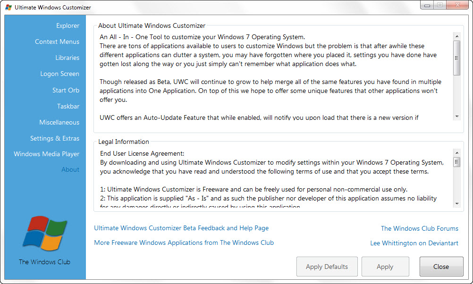The height and width of the screenshot is (284, 473).
Task: Show the Miscellaneous section
Action: (x=59, y=122)
